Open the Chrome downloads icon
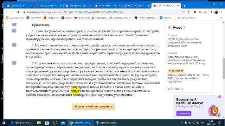This screenshot has width=225, height=126. [206, 12]
